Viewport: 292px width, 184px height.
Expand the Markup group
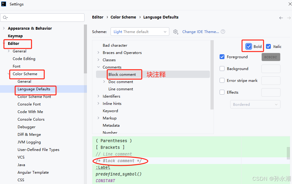(98, 118)
